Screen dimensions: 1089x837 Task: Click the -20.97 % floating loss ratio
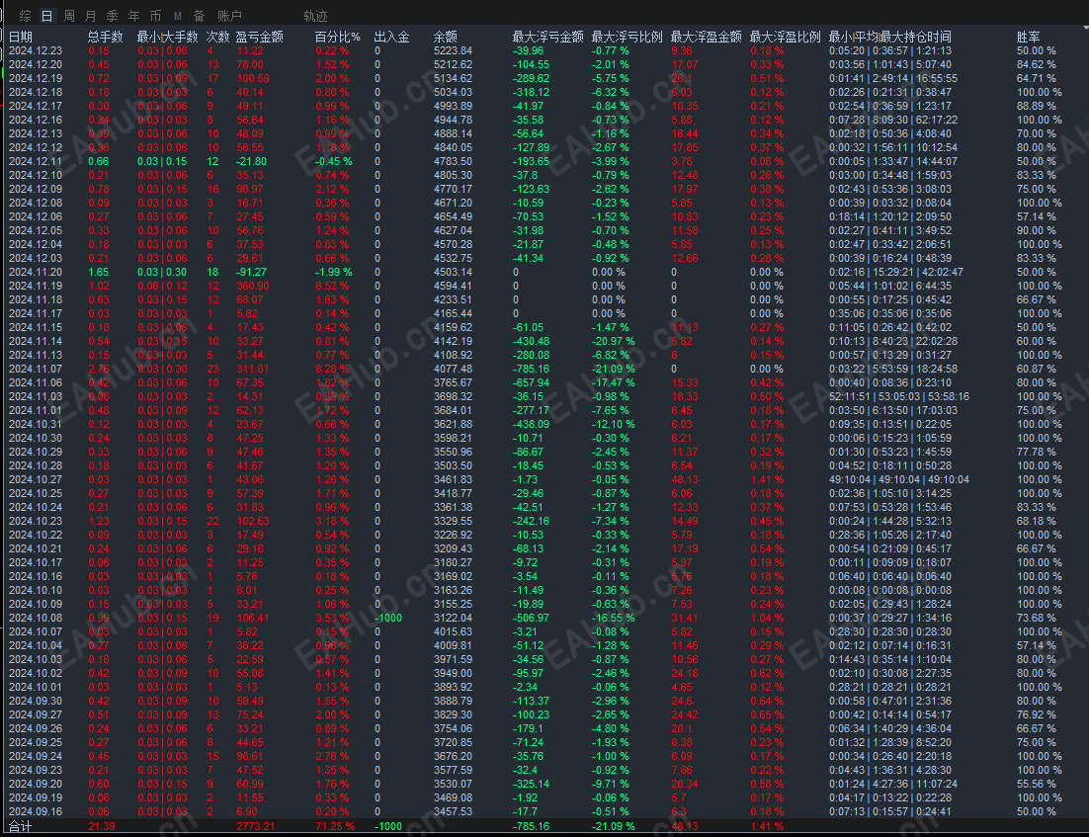(614, 342)
